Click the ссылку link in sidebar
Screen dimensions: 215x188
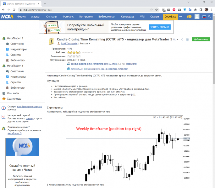click(30, 118)
